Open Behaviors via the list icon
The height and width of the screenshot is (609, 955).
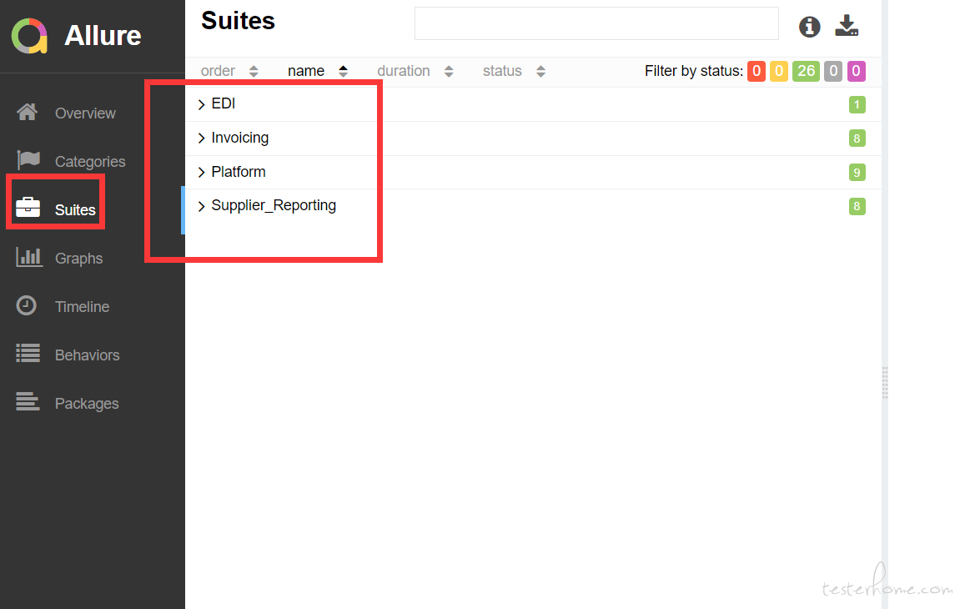[28, 353]
